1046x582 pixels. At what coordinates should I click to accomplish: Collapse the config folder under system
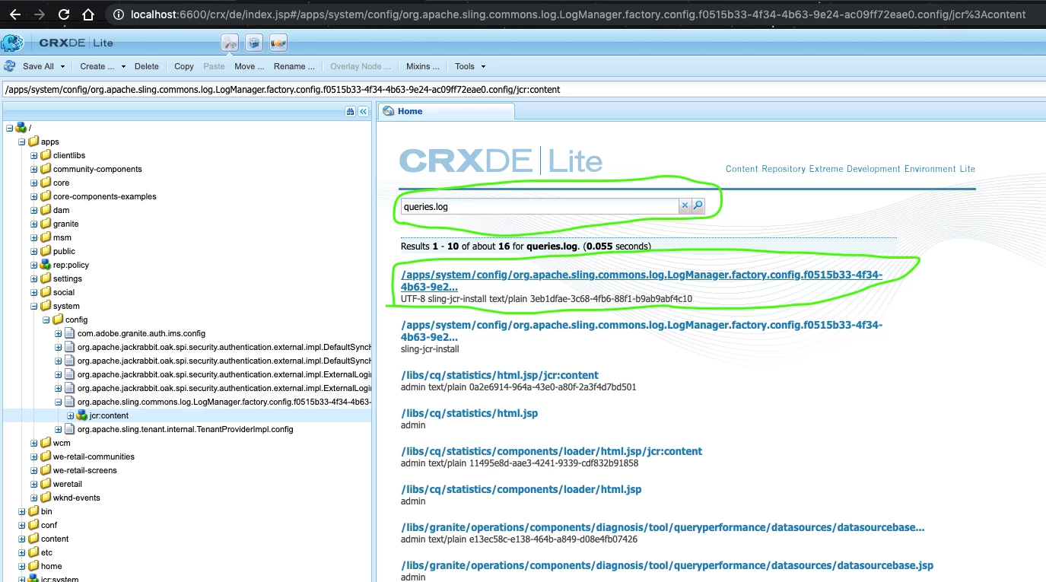coord(46,320)
